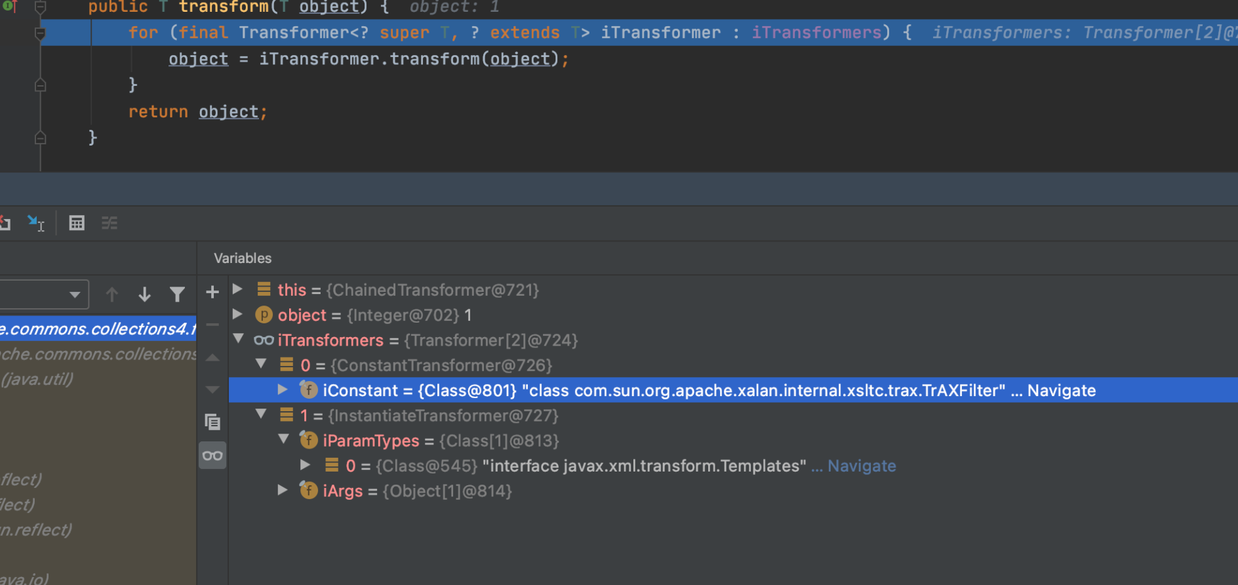Add new watch with plus icon
The height and width of the screenshot is (585, 1238).
point(212,292)
